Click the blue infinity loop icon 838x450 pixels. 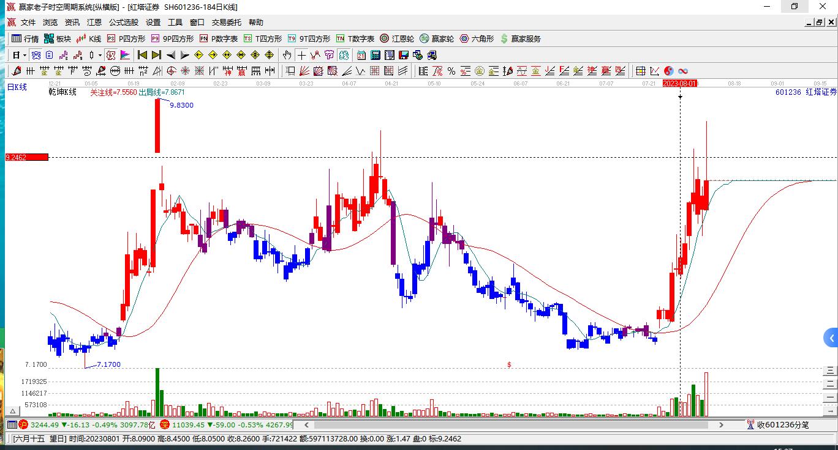pos(682,71)
